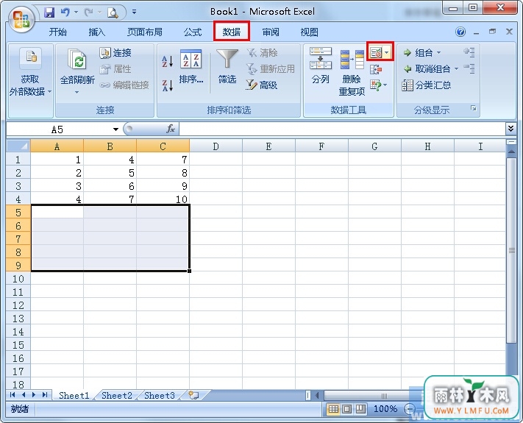The image size is (523, 423).
Task: Open Excel help question mark icon
Action: click(460, 32)
